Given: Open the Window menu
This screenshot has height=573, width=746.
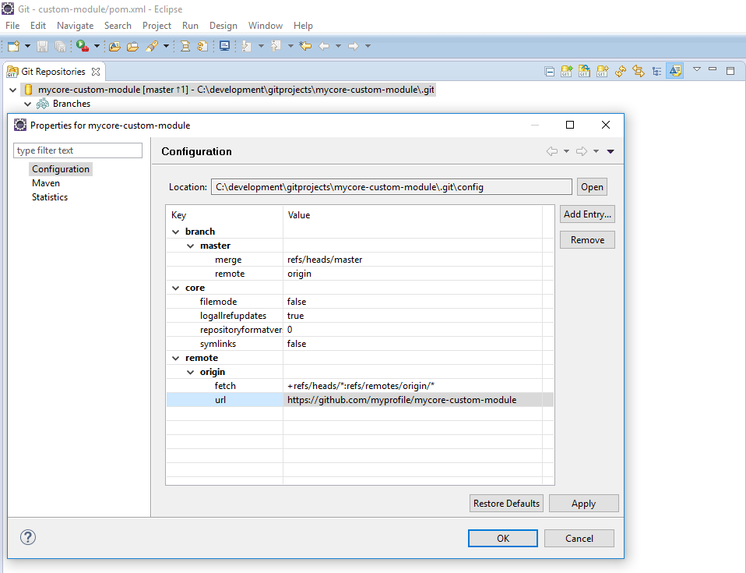Looking at the screenshot, I should pyautogui.click(x=266, y=26).
